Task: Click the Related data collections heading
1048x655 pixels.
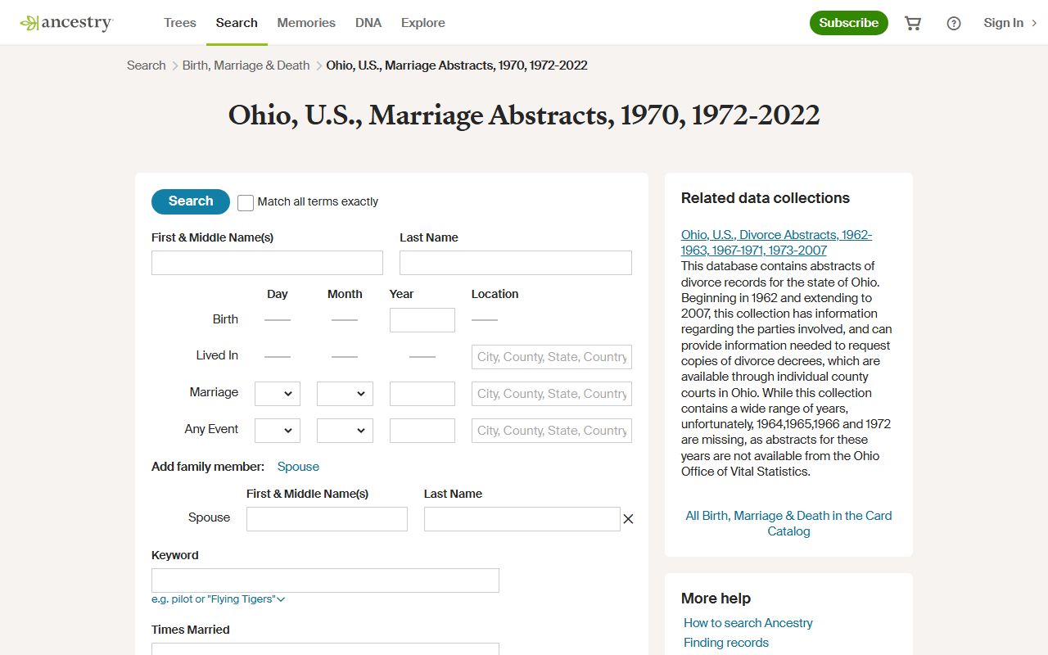Action: click(766, 198)
